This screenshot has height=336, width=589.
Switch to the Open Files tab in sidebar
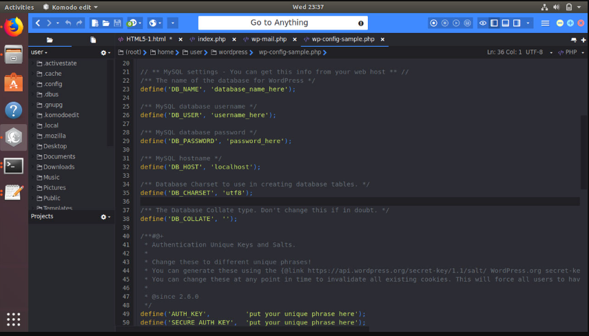(x=93, y=40)
